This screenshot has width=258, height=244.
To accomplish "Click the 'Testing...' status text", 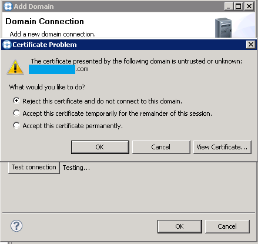I will point(76,168).
